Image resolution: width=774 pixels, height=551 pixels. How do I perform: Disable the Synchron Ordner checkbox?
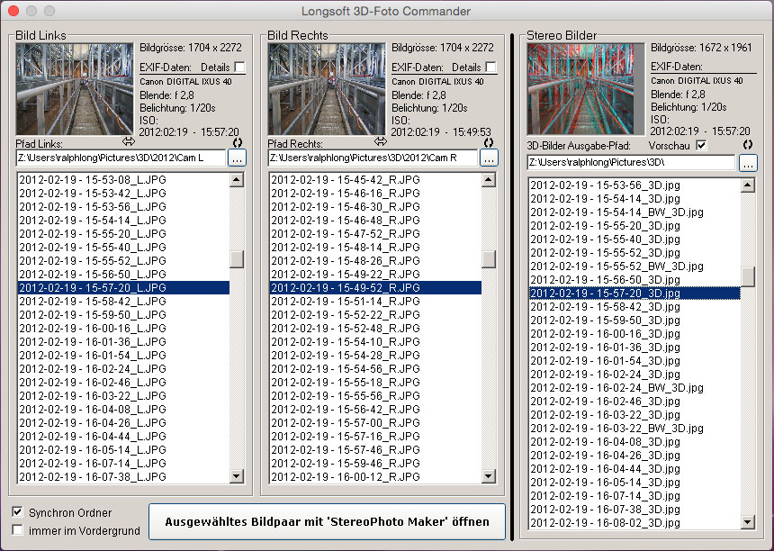click(x=18, y=511)
